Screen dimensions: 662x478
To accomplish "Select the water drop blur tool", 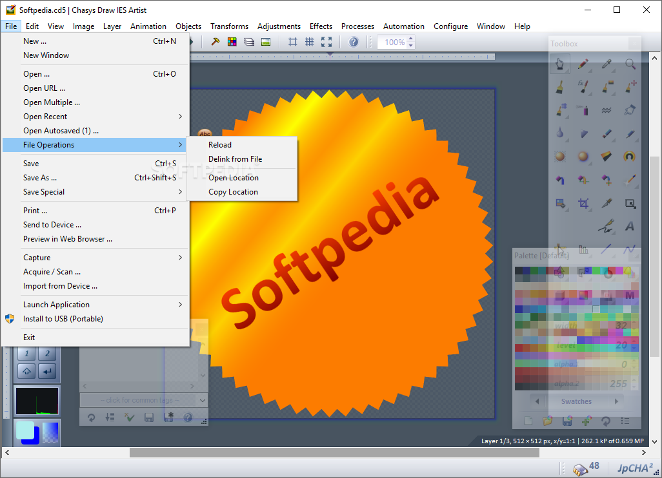I will tap(560, 133).
